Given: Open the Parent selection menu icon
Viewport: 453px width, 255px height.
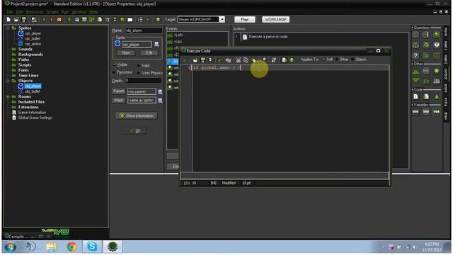Looking at the screenshot, I should 160,91.
